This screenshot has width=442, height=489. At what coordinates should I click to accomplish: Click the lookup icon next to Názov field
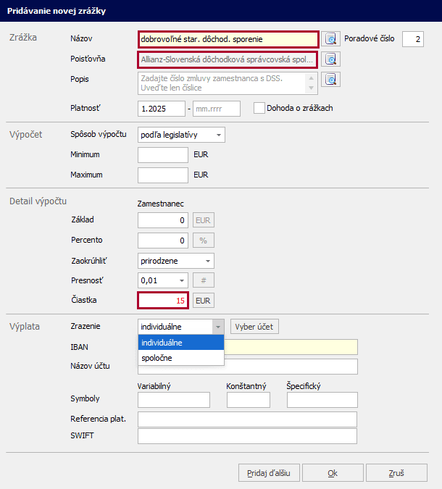coord(331,39)
